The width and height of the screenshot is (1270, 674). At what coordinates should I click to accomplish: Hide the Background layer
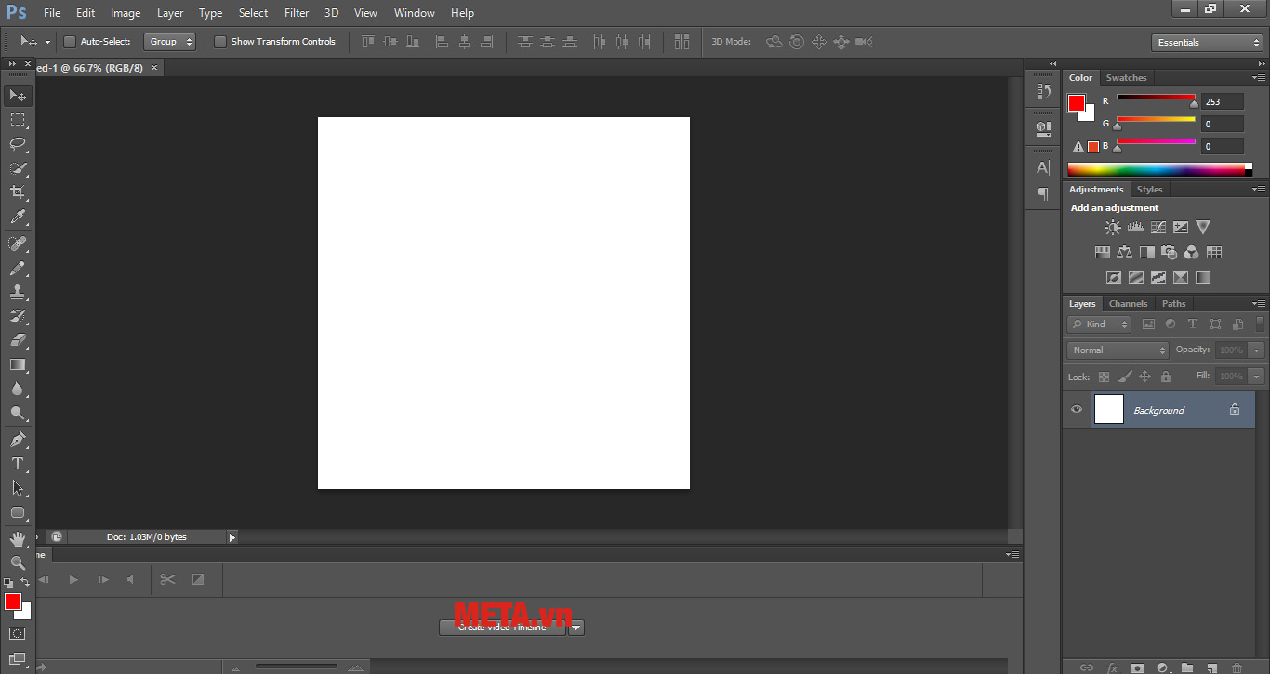pos(1077,409)
